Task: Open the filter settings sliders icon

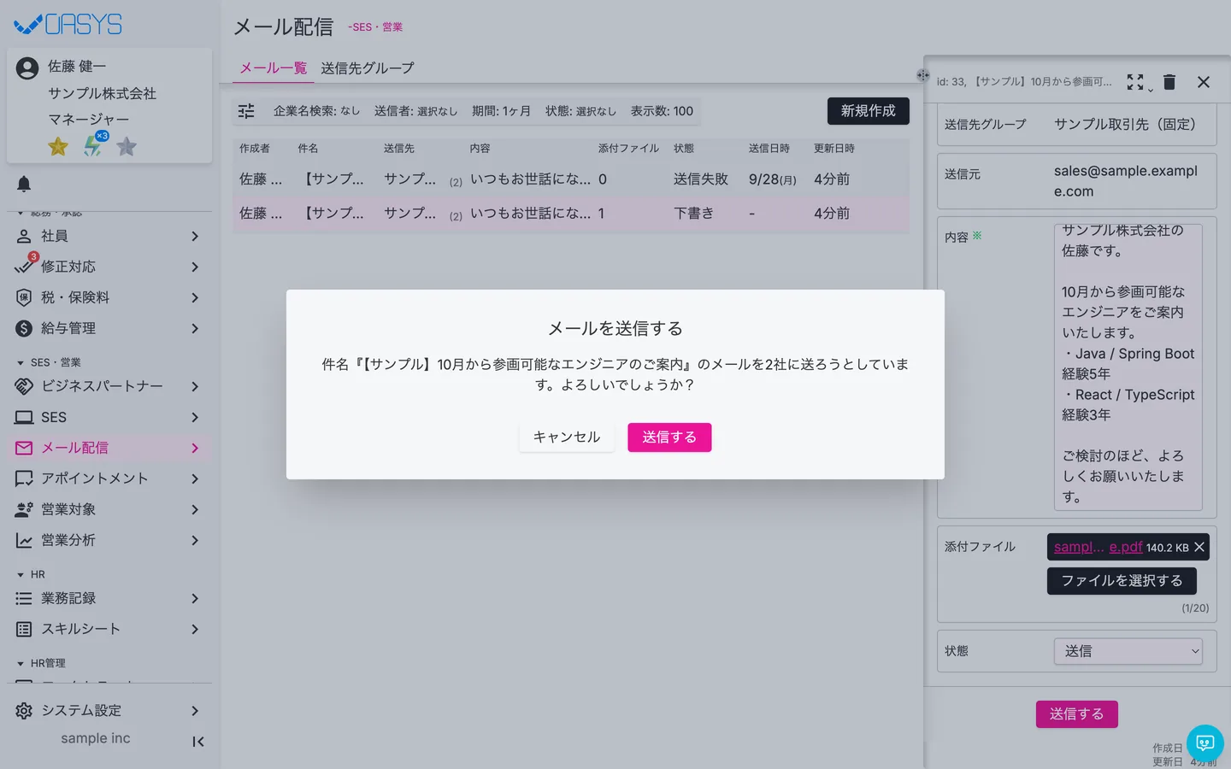Action: coord(246,111)
